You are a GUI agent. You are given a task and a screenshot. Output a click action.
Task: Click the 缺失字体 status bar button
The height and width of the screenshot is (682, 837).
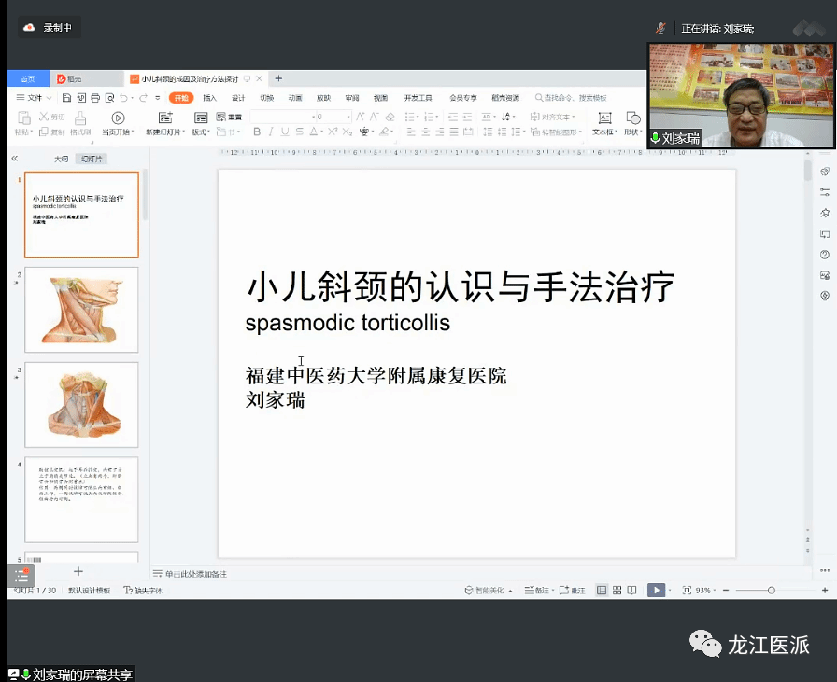tap(144, 591)
